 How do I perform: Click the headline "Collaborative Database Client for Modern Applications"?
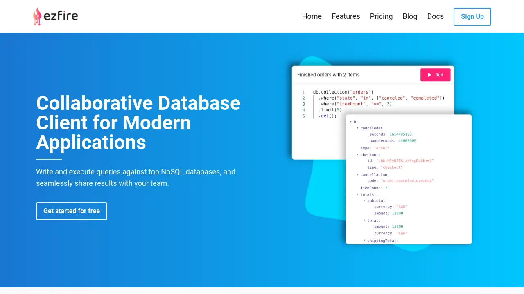click(138, 123)
